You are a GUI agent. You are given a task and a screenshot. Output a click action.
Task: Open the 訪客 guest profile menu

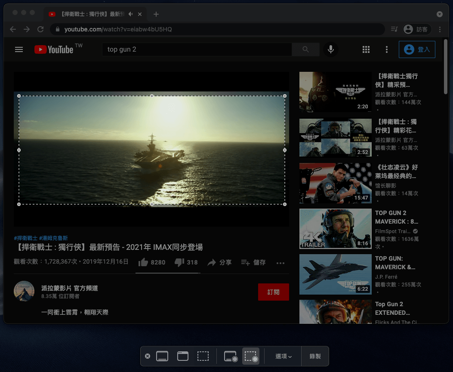coord(417,29)
